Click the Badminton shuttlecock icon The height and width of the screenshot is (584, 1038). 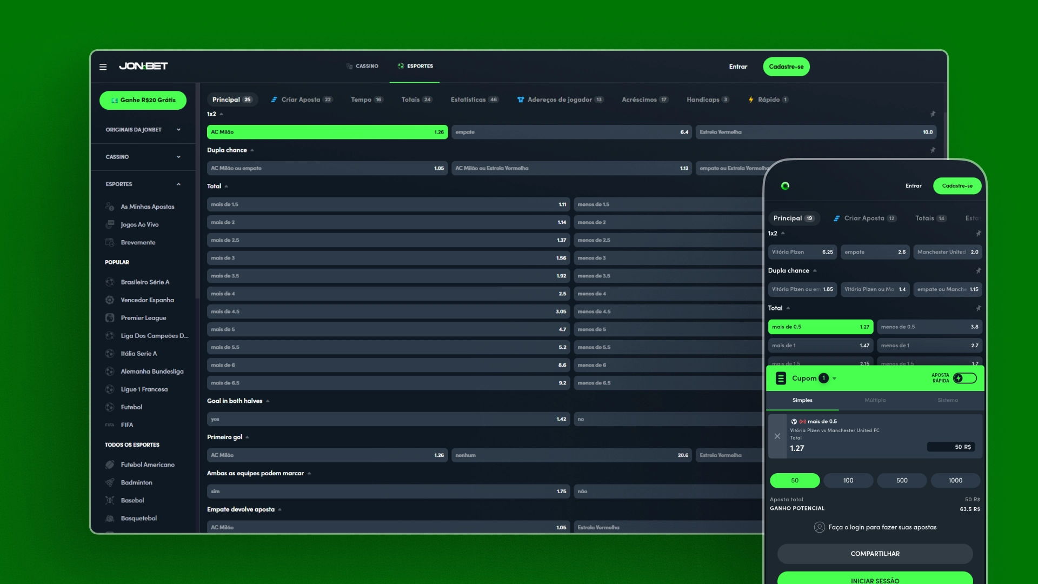(x=110, y=482)
